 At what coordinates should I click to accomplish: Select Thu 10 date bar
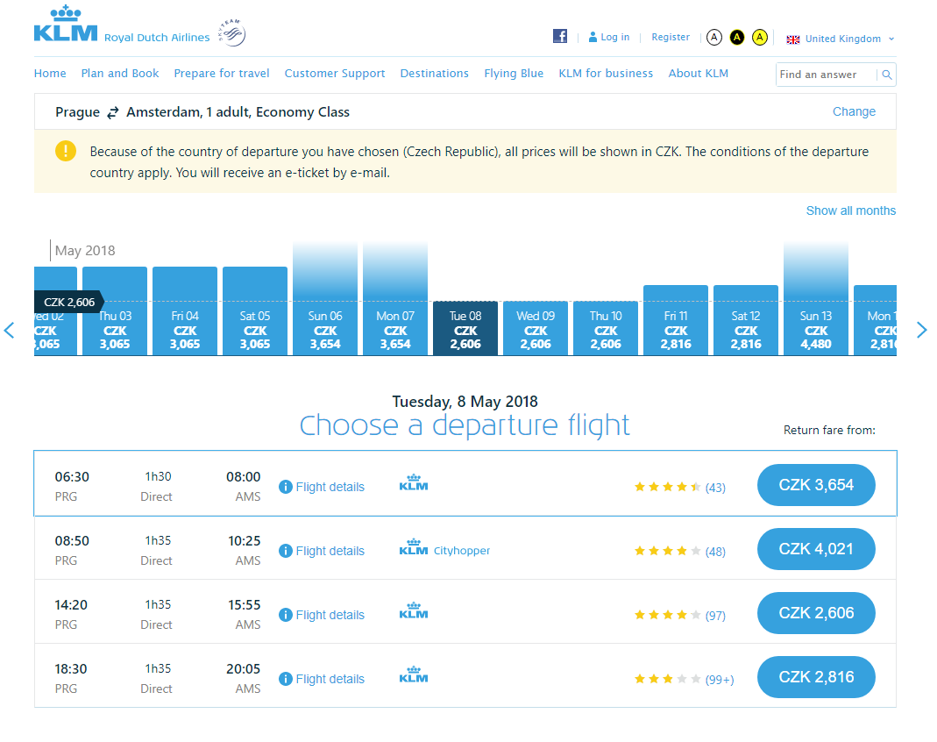point(606,328)
